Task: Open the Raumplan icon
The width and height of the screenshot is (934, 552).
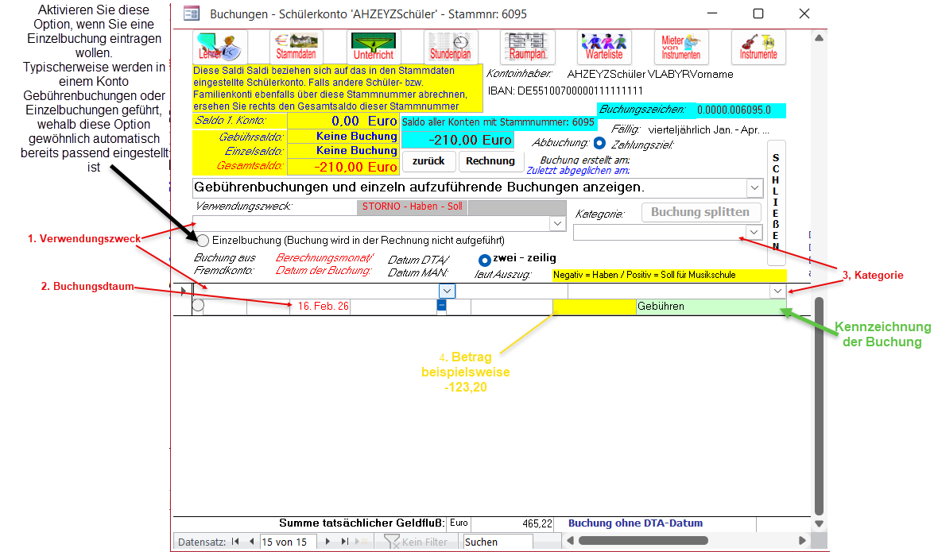Action: click(x=527, y=47)
